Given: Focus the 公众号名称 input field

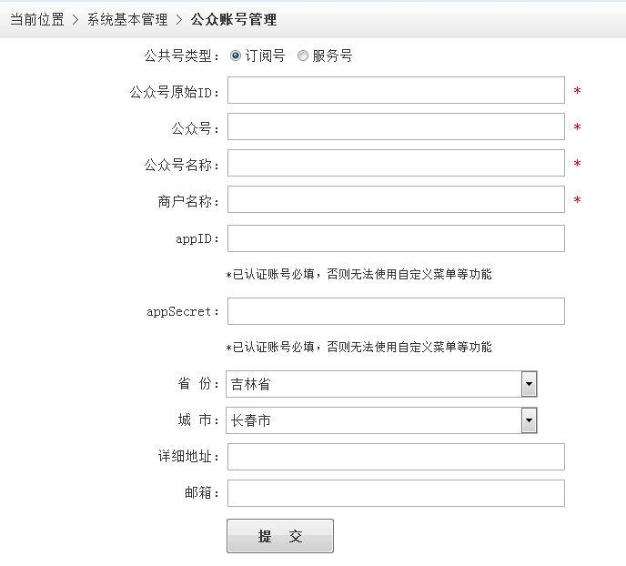Looking at the screenshot, I should pos(396,164).
